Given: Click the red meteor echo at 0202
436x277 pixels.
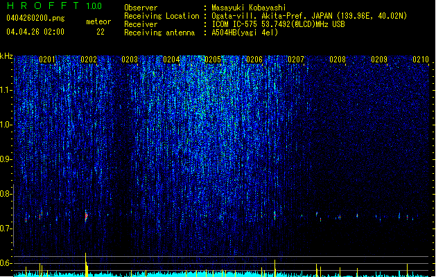Looking at the screenshot, I should tap(86, 216).
